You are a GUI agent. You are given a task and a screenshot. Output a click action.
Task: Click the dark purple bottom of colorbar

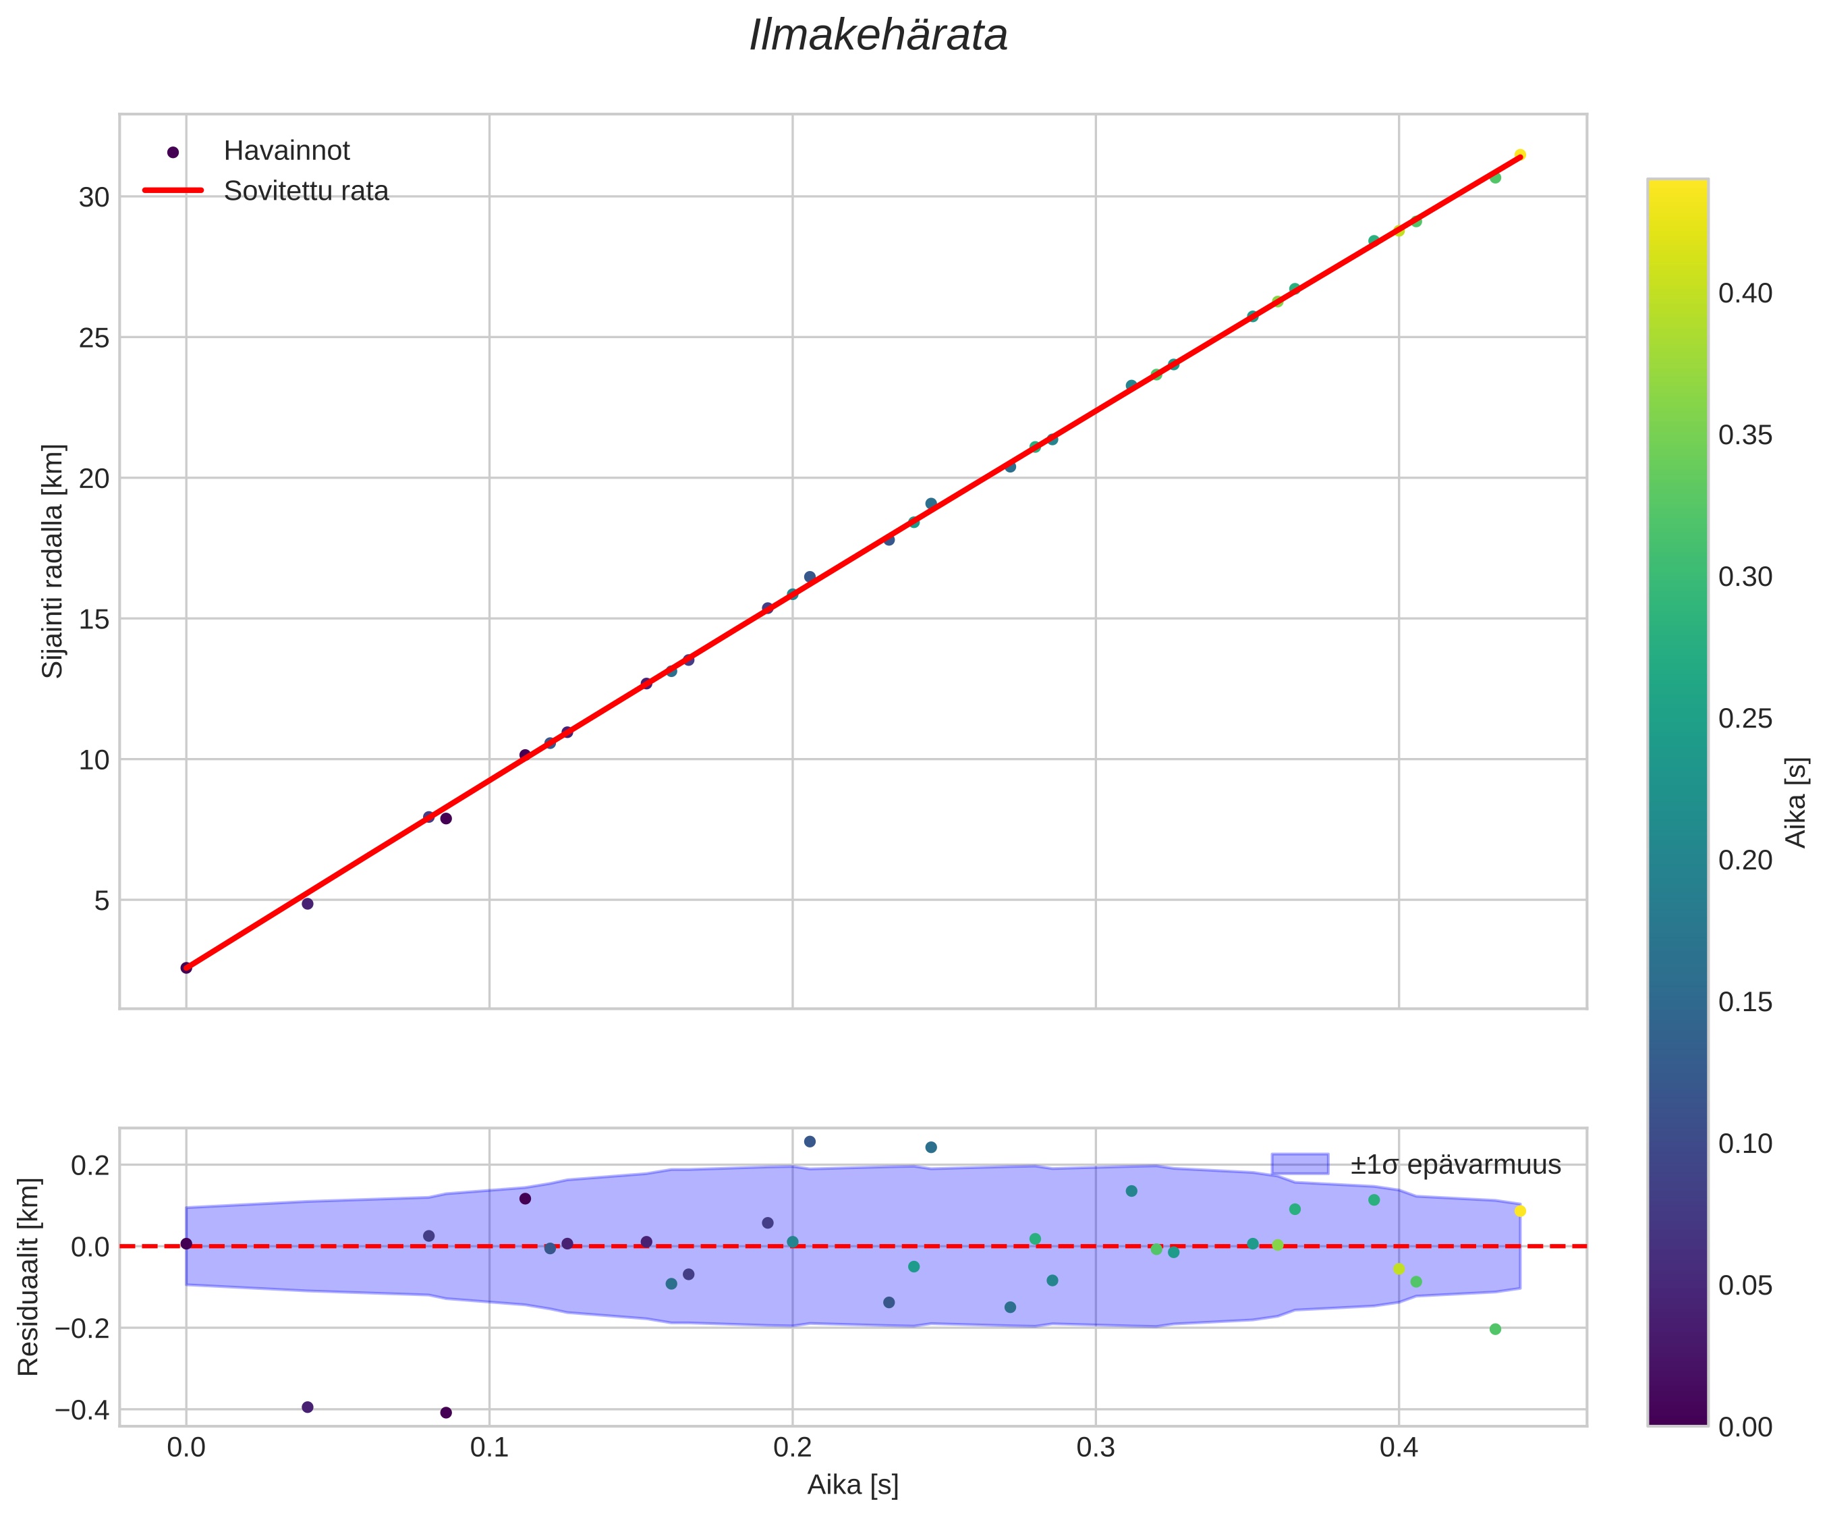point(1677,1413)
